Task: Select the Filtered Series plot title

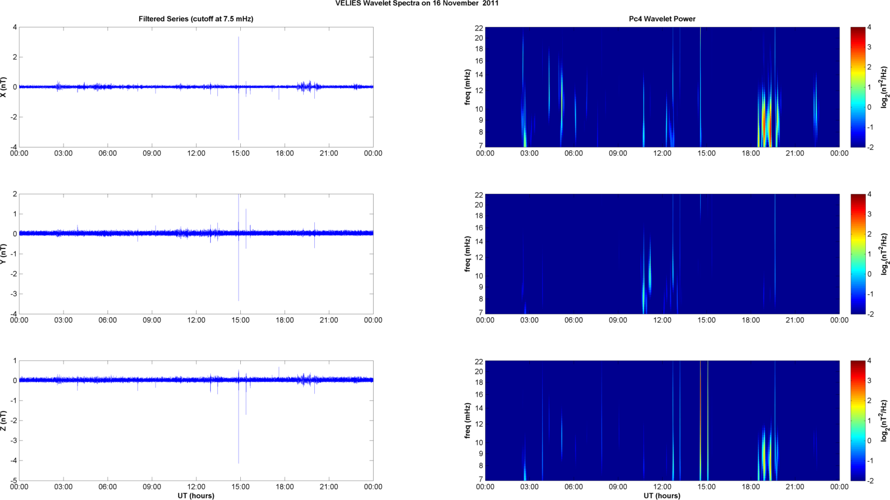Action: coord(196,19)
